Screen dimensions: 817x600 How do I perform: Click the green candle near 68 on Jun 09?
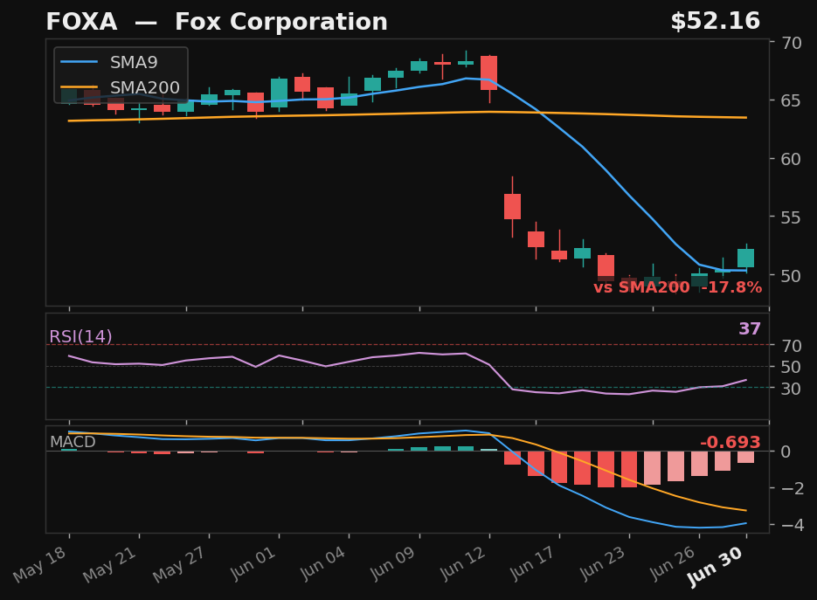pos(419,66)
